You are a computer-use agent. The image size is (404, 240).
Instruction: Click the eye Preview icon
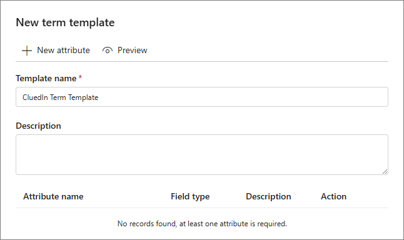(x=108, y=51)
